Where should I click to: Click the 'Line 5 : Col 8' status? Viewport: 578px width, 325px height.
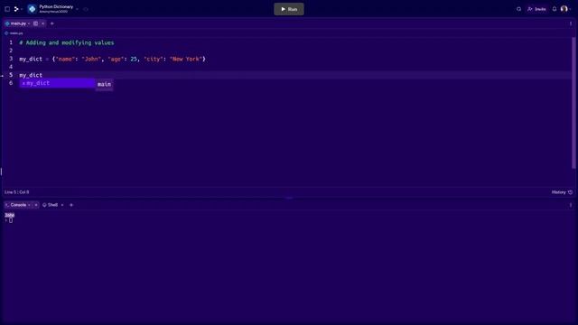click(x=16, y=192)
